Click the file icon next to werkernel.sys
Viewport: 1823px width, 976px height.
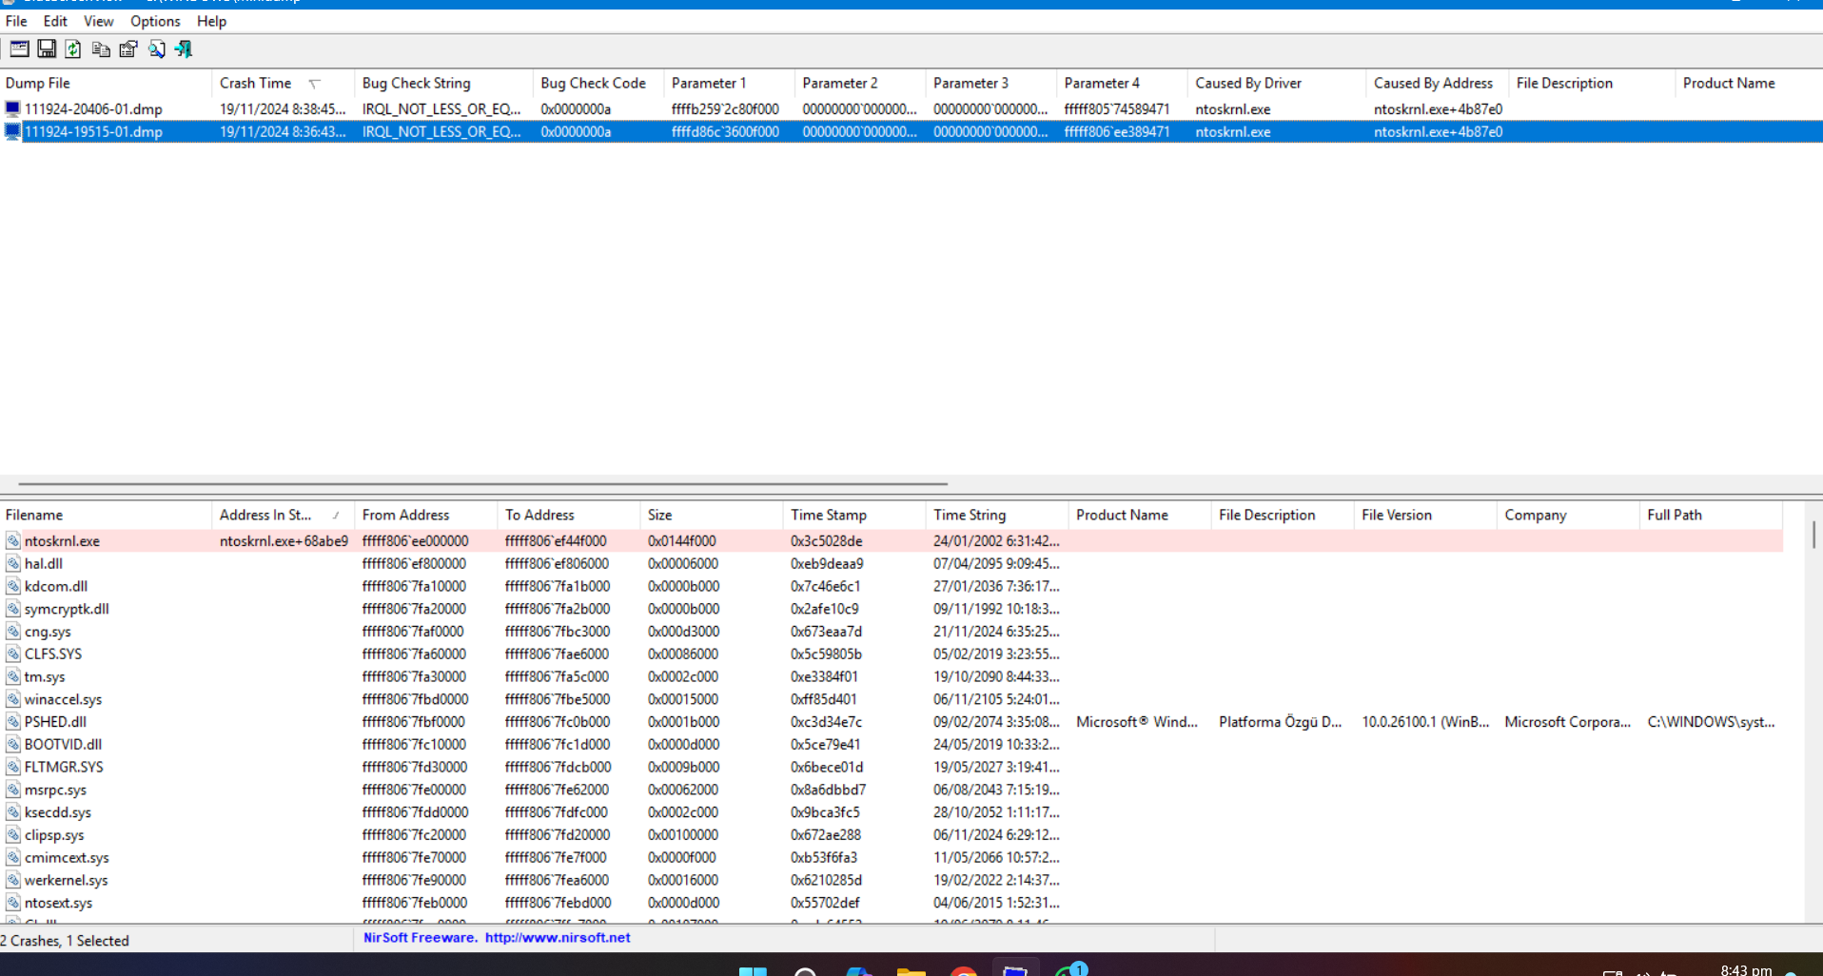[x=13, y=881]
